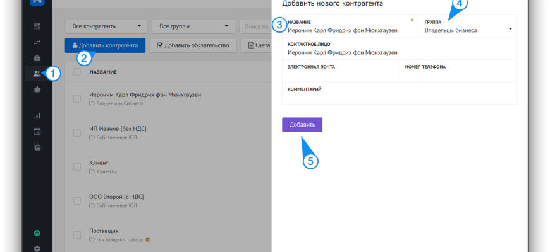Expand the Все группы filter dropdown

193,26
